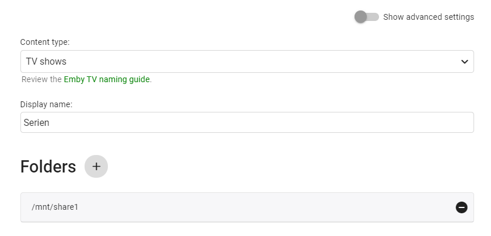
Task: Select the /mnt/share1 folder row
Action: coord(247,207)
